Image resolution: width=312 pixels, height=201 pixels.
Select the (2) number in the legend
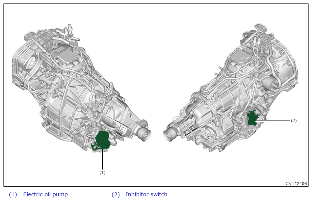pos(116,194)
